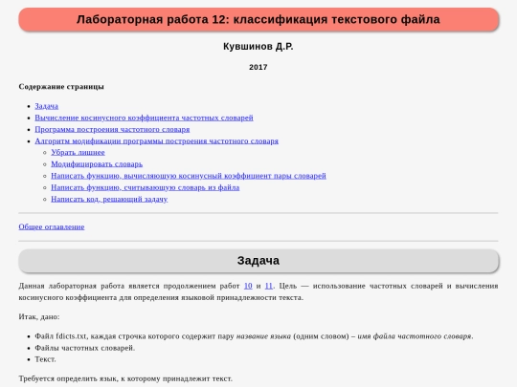This screenshot has height=387, width=517.
Task: Open 'Написать код, решающий задачу' link
Action: pyautogui.click(x=109, y=199)
